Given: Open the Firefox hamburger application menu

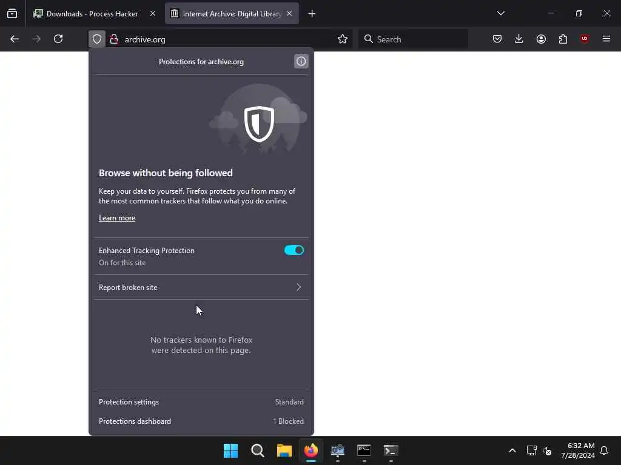Looking at the screenshot, I should 606,39.
